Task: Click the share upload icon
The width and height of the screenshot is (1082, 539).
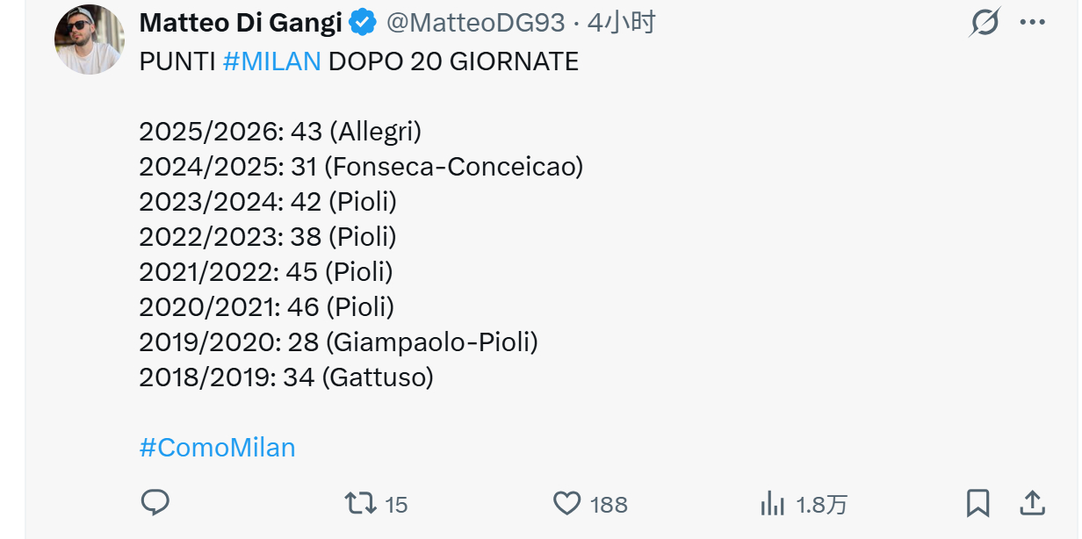Action: [x=1033, y=503]
